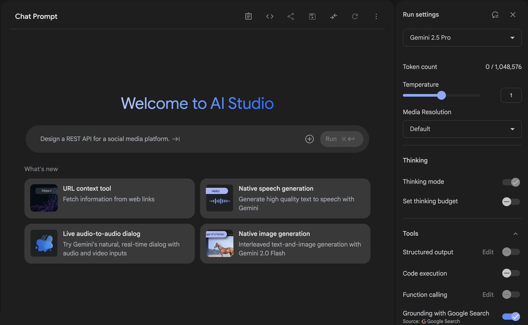
Task: Collapse the Tools section chevron
Action: click(x=516, y=234)
